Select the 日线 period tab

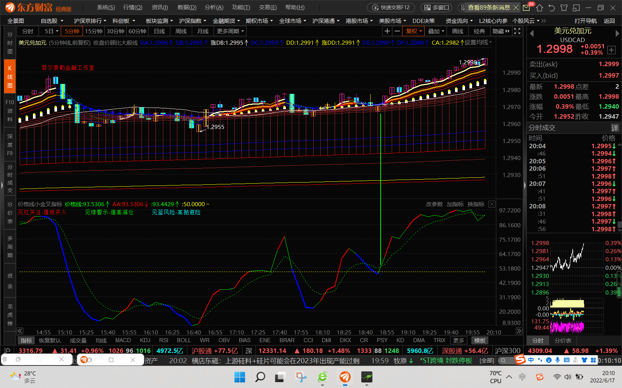click(159, 31)
